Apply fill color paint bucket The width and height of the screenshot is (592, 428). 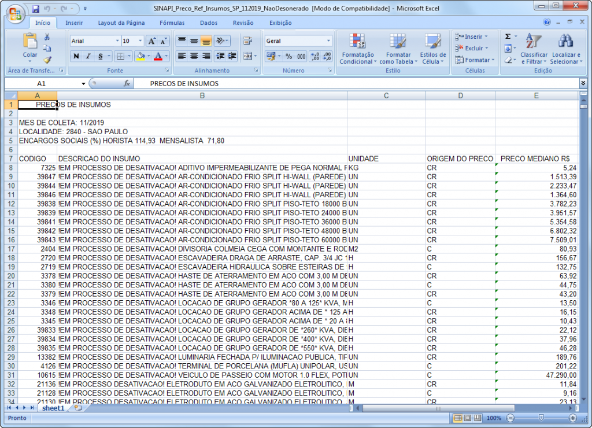coord(141,56)
